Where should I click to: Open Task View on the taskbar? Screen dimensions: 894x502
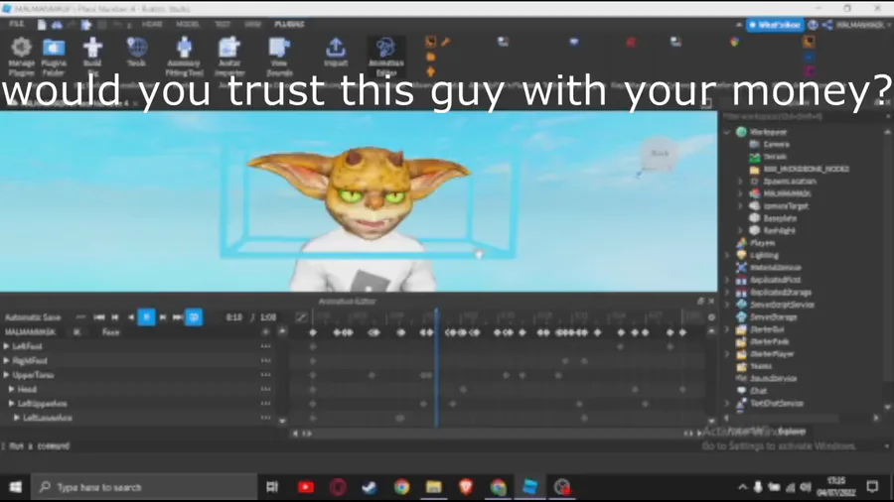coord(272,487)
